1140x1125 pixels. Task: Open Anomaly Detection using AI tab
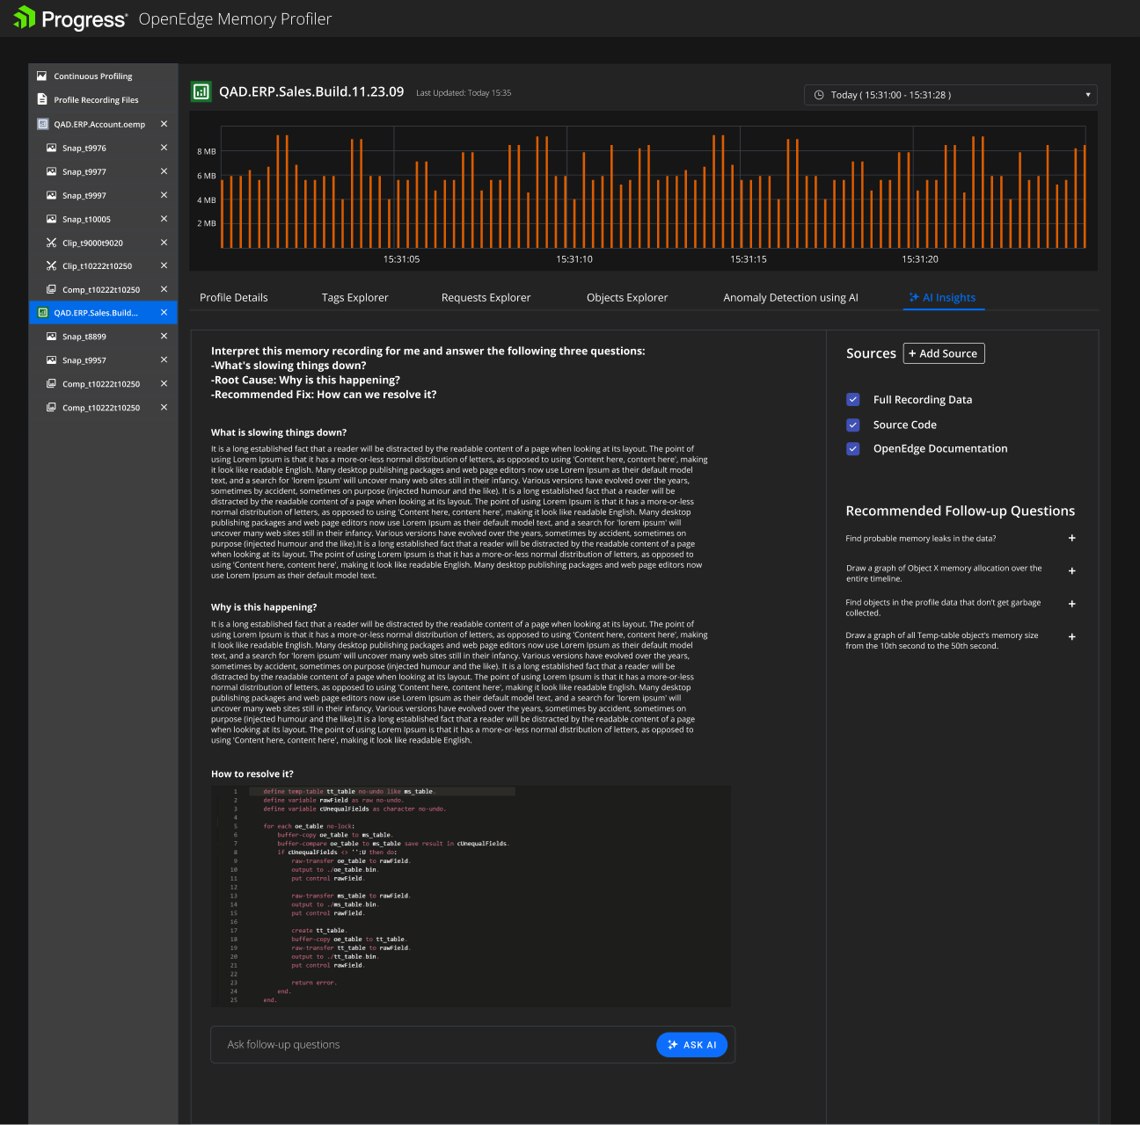click(791, 298)
